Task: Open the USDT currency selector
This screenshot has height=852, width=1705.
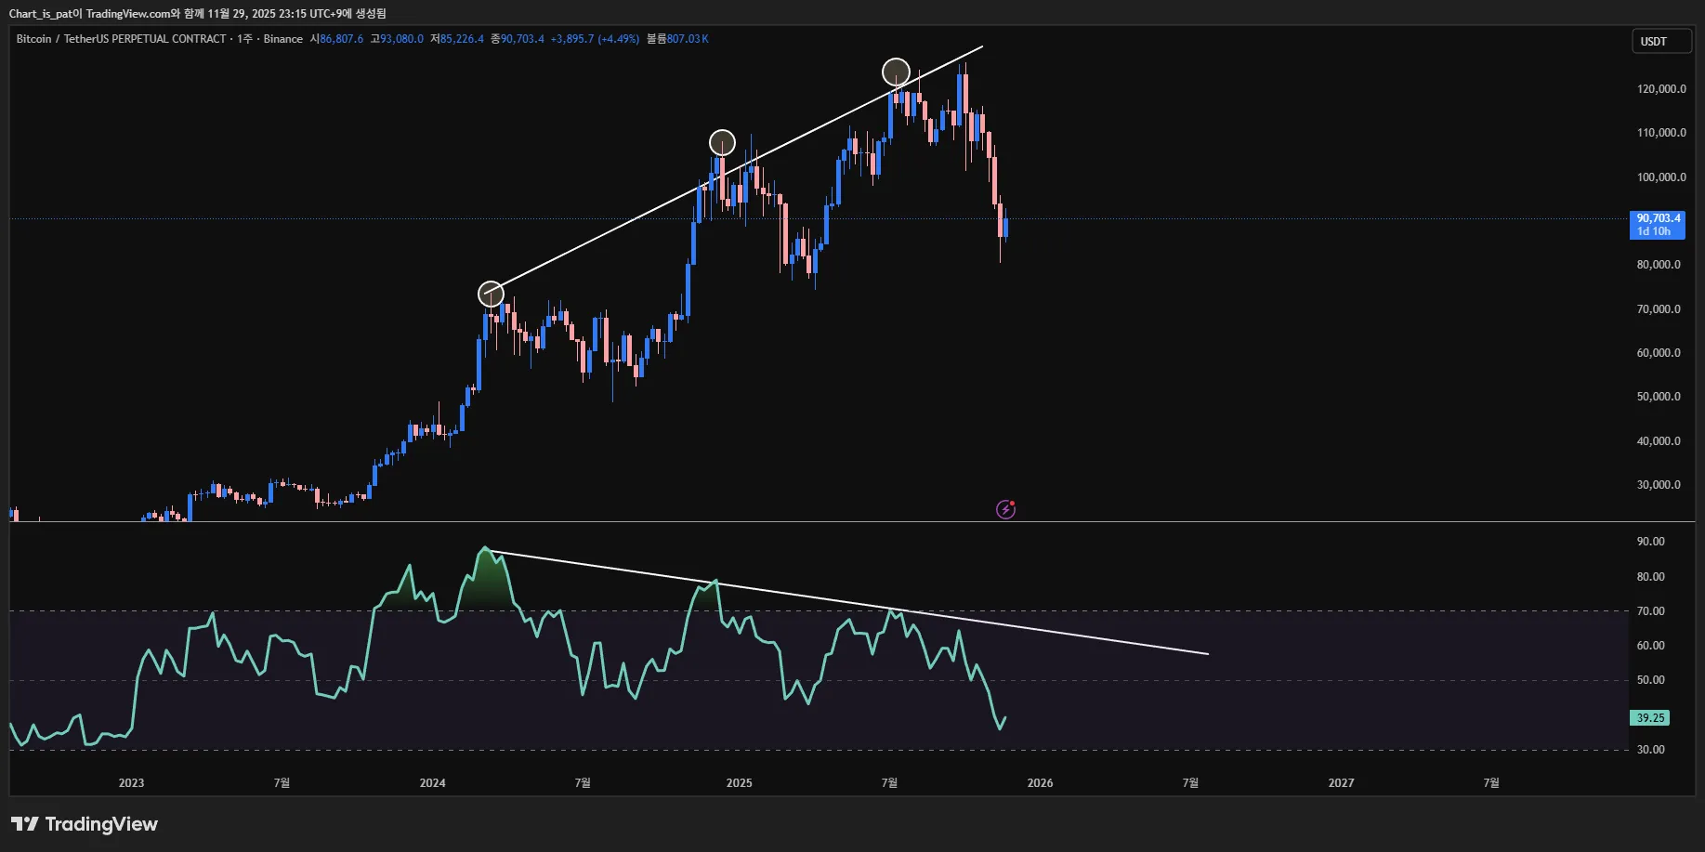Action: pyautogui.click(x=1660, y=41)
